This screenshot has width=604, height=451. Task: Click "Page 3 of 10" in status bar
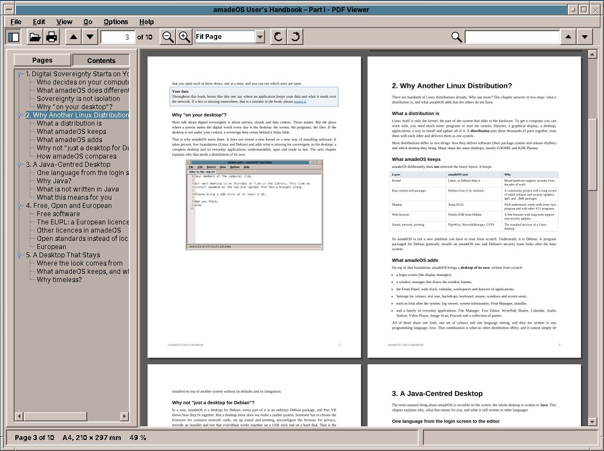tap(34, 438)
